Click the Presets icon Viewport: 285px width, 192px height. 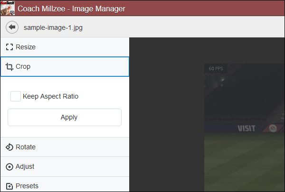click(x=9, y=186)
